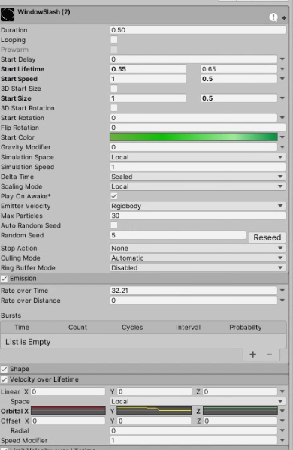Open Rate over Time mode dropdown arrow

(282, 291)
